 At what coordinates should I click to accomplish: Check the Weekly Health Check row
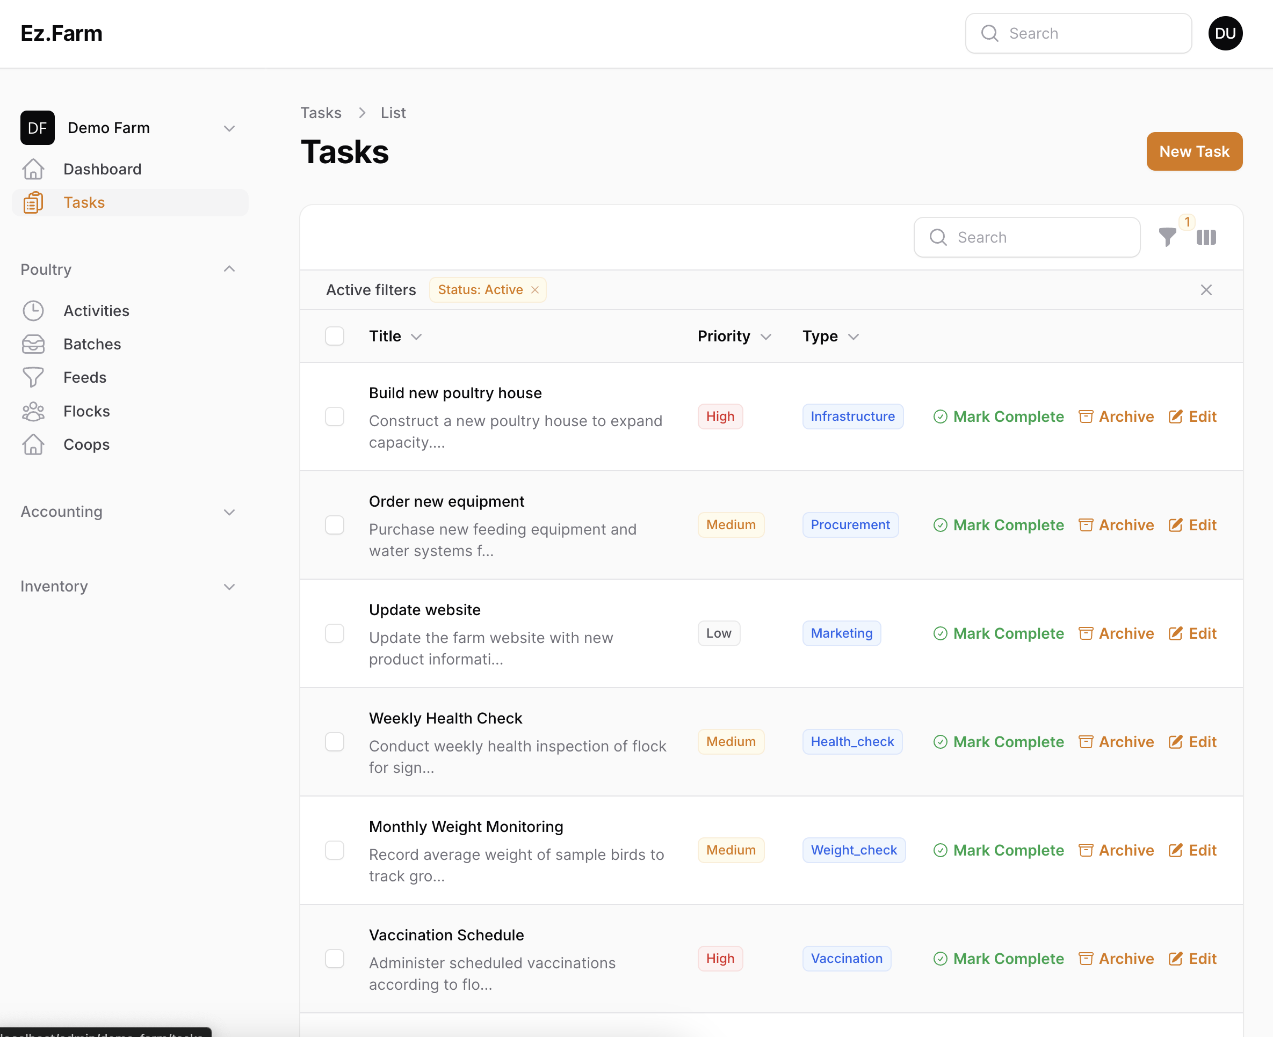coord(335,742)
